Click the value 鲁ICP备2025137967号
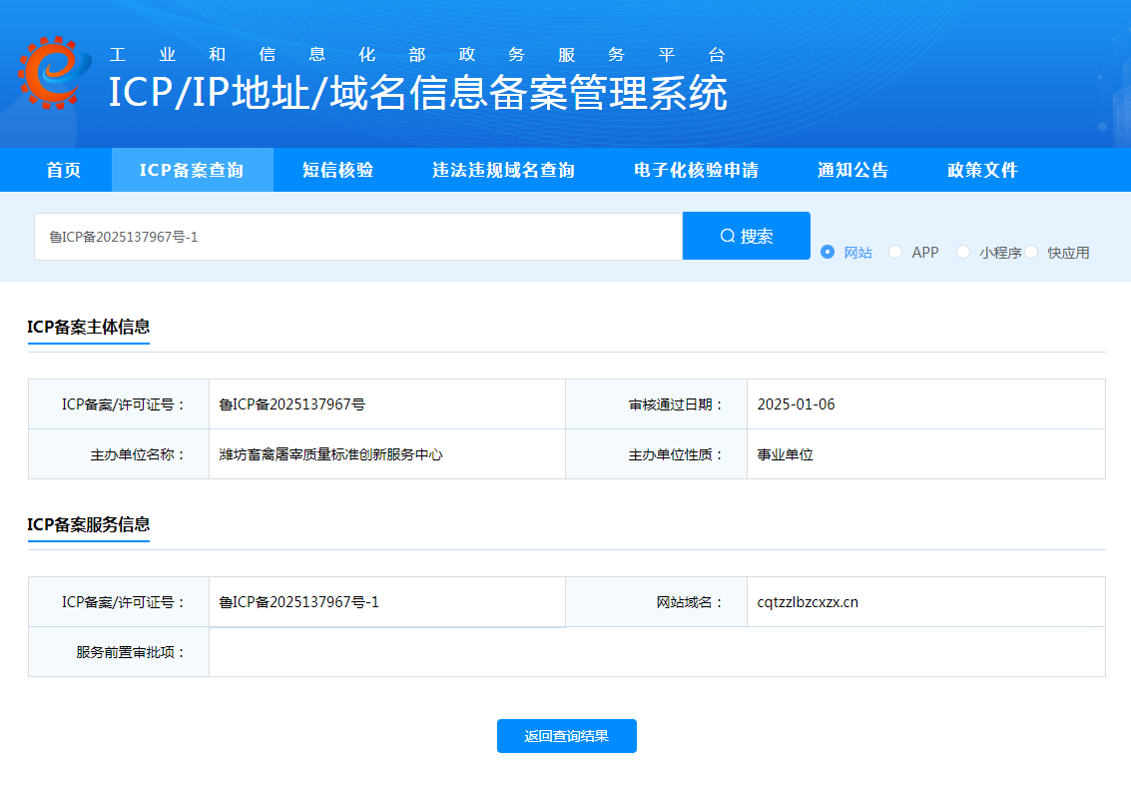Image resolution: width=1131 pixels, height=787 pixels. pos(292,404)
